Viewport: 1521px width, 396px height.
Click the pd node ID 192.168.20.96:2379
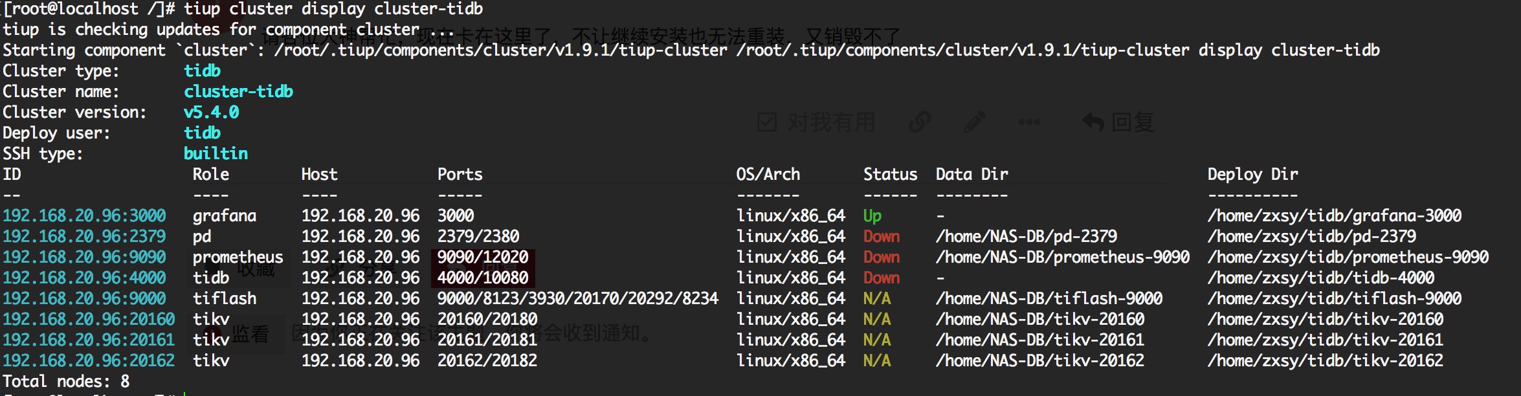tap(84, 236)
